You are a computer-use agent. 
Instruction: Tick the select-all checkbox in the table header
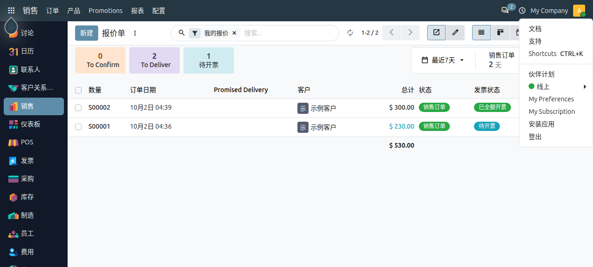point(78,90)
